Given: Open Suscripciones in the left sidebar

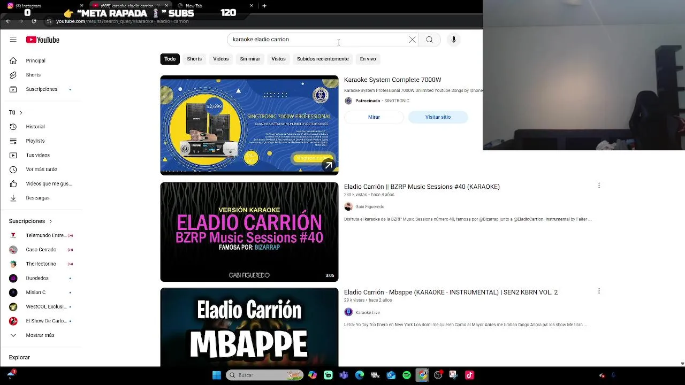Looking at the screenshot, I should [41, 89].
